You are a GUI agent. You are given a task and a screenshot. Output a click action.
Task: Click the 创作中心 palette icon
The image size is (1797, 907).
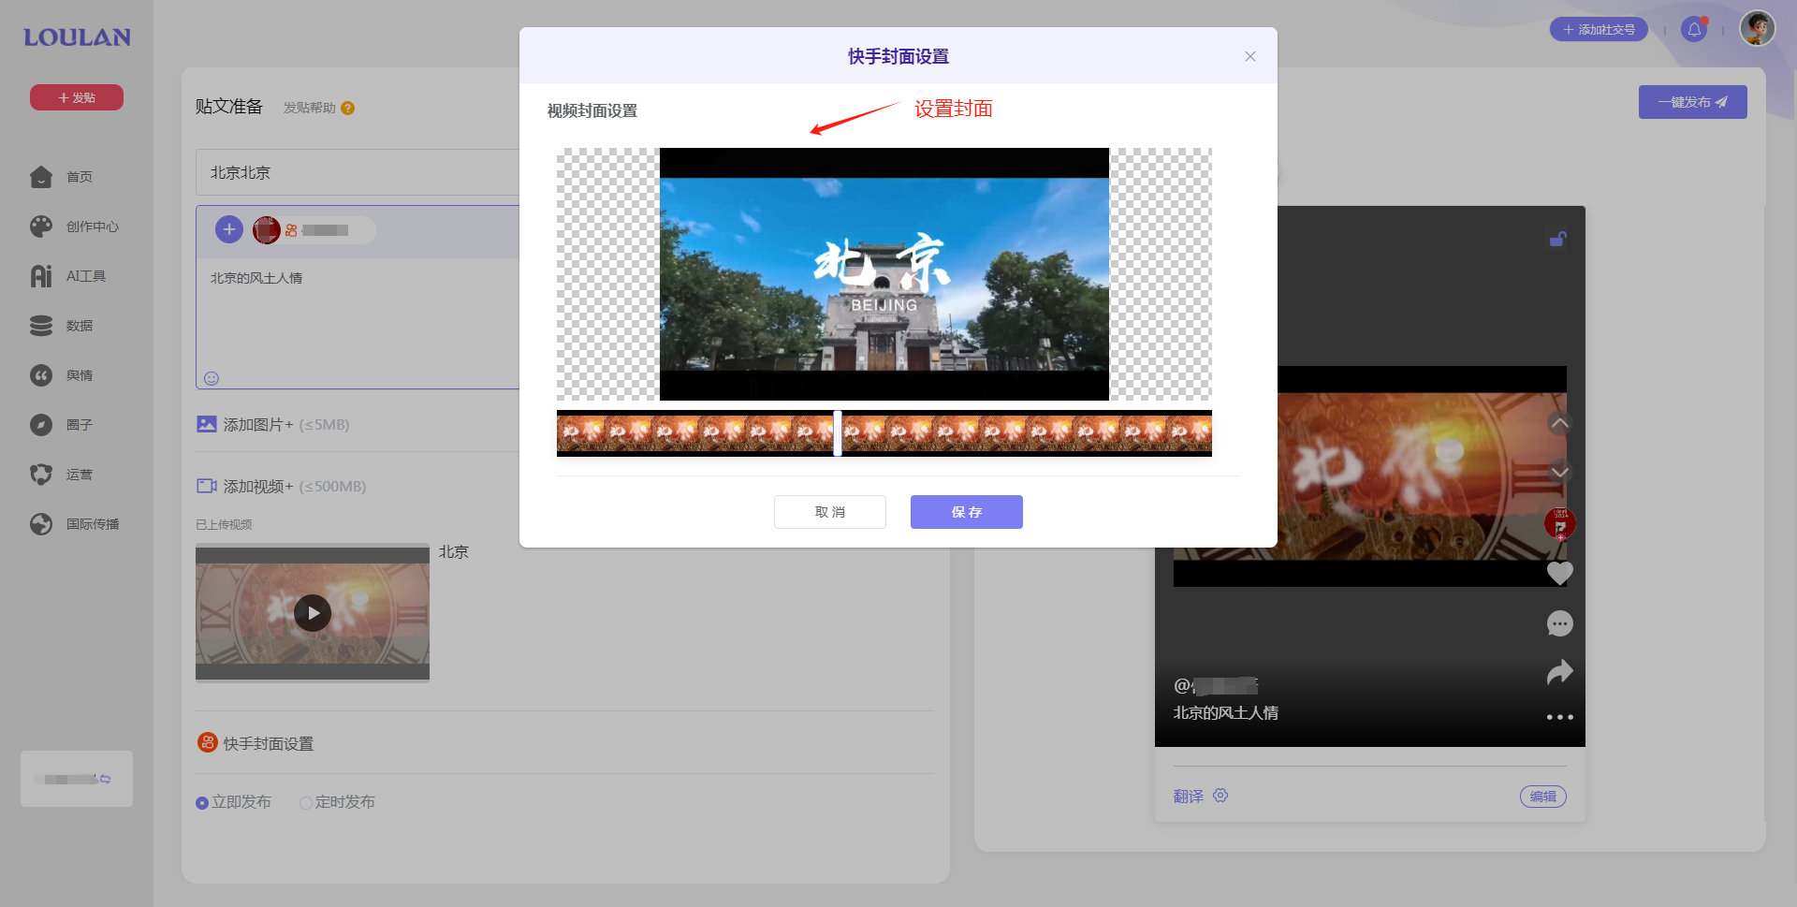41,227
